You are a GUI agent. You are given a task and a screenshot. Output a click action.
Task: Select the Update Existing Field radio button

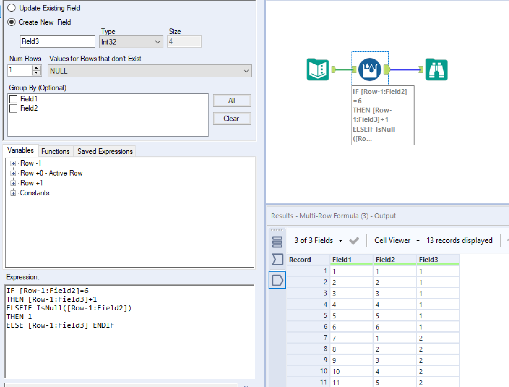coord(11,8)
